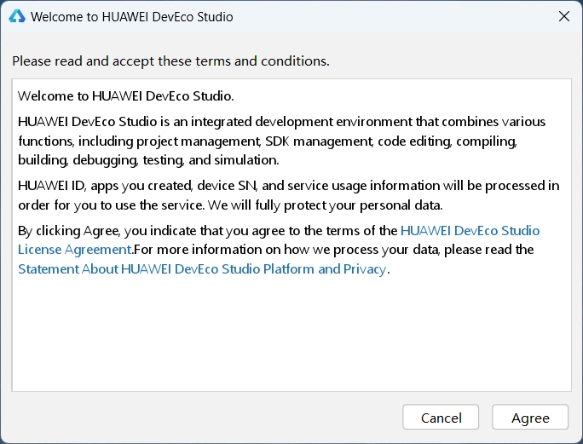Click the words 'code editing' in the terms
Viewport: 583px width, 444px height.
(410, 141)
